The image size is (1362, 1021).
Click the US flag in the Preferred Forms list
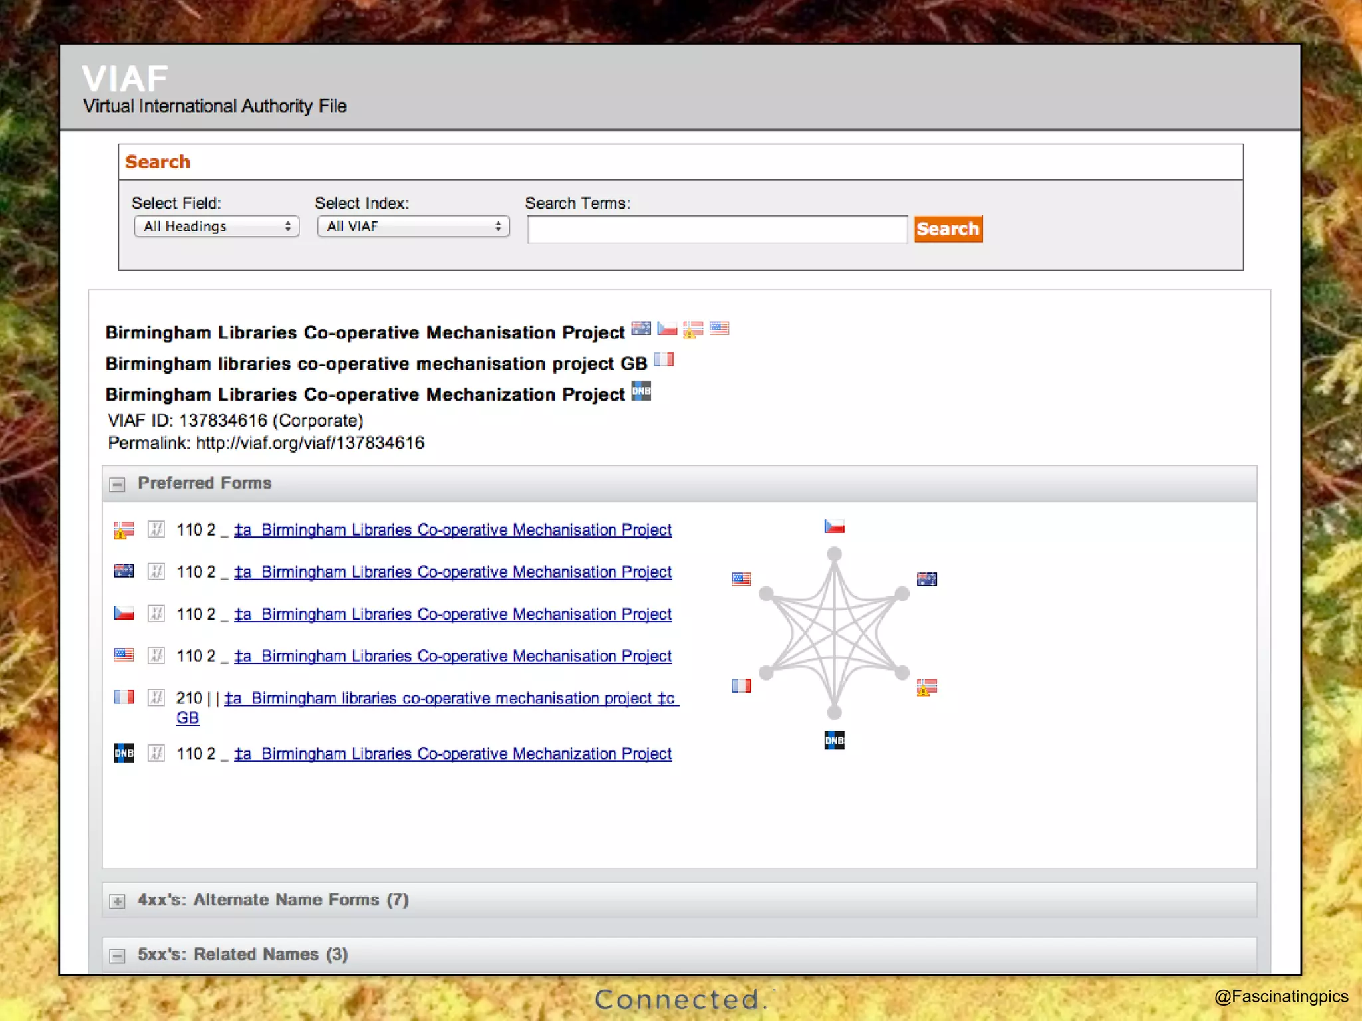click(124, 655)
